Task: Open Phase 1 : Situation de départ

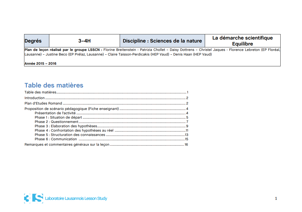Action: [58, 118]
